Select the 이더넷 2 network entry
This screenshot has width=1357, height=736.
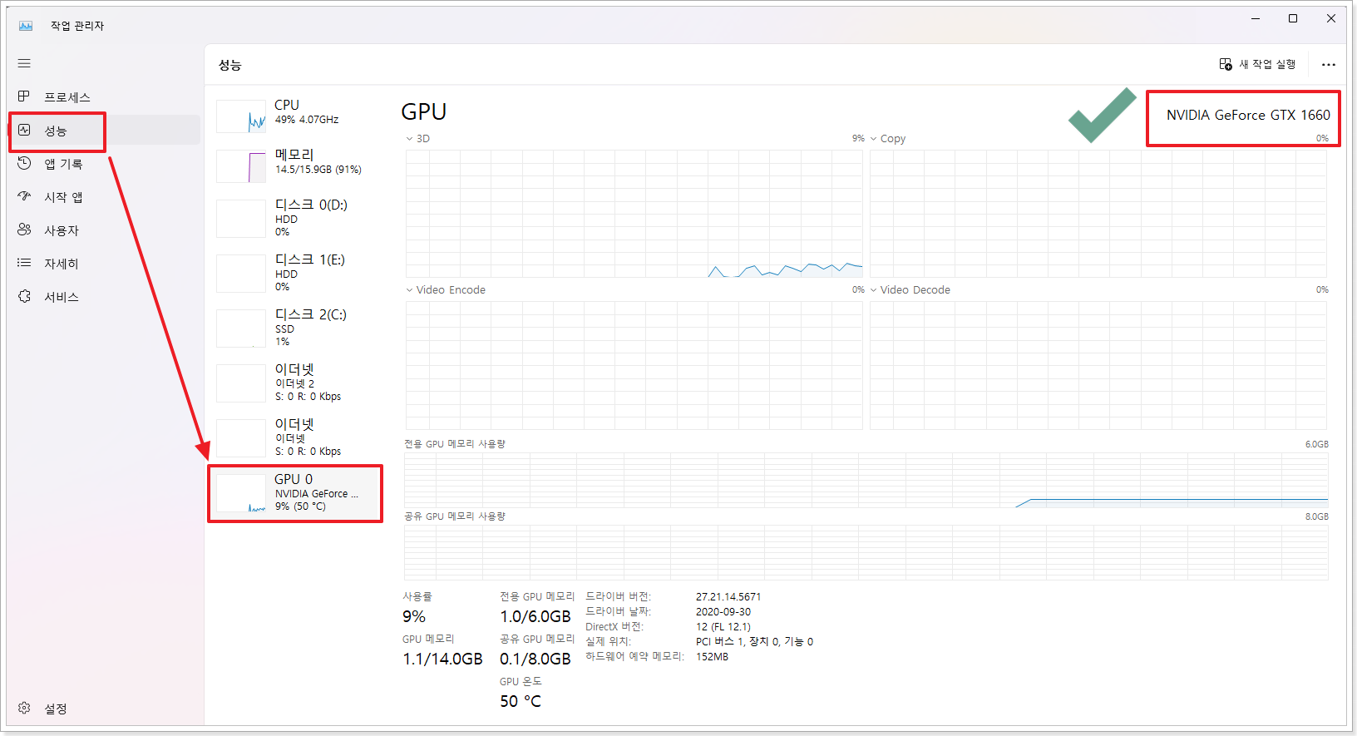tap(295, 383)
